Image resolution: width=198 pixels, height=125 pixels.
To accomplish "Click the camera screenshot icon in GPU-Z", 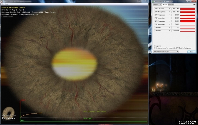I will [x=194, y=4].
